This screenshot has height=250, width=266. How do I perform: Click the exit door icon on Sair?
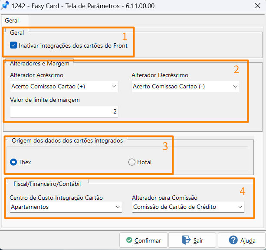click(x=186, y=240)
